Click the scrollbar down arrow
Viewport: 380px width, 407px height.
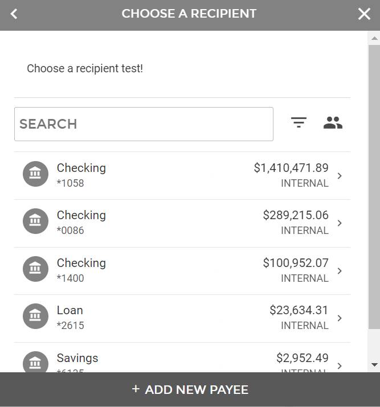tap(374, 364)
